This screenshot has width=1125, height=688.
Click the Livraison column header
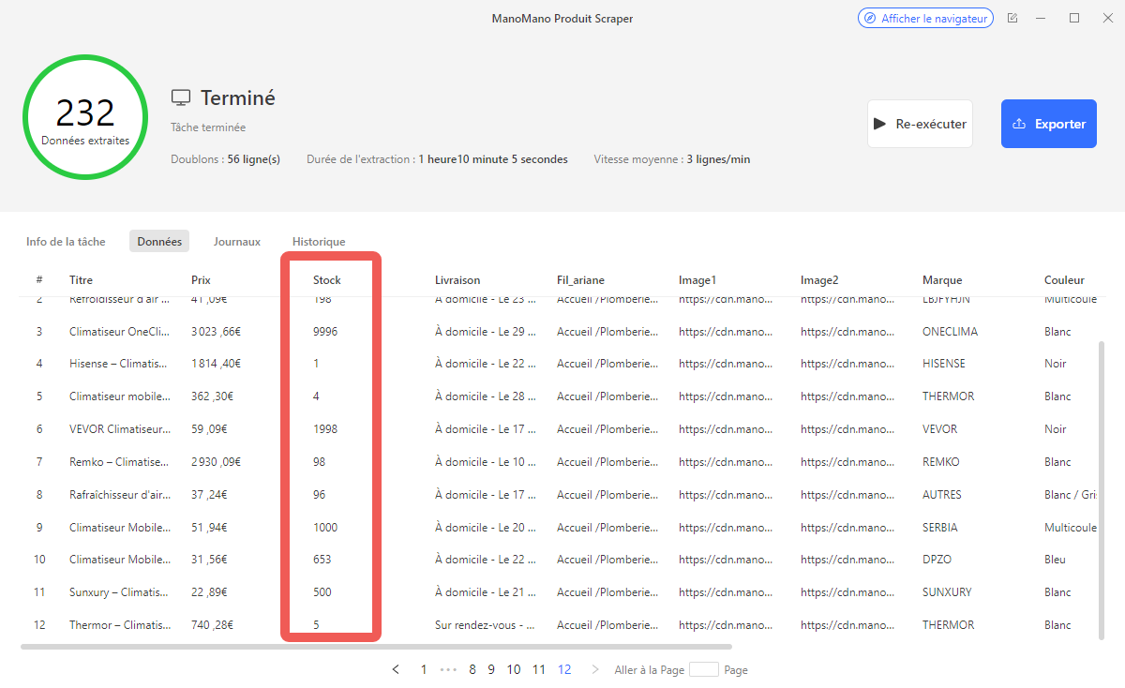pyautogui.click(x=457, y=280)
